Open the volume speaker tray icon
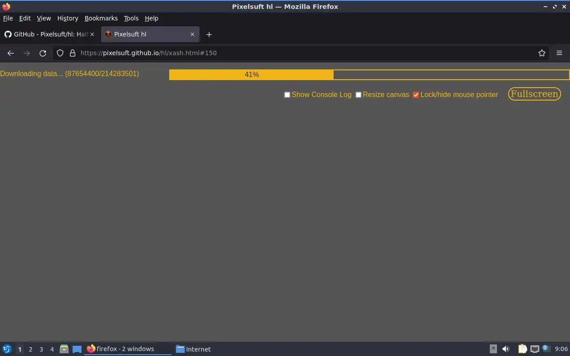Image resolution: width=570 pixels, height=356 pixels. click(506, 349)
